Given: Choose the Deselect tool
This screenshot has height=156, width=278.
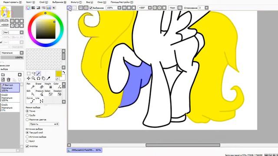Looking at the screenshot, I should (57, 93).
